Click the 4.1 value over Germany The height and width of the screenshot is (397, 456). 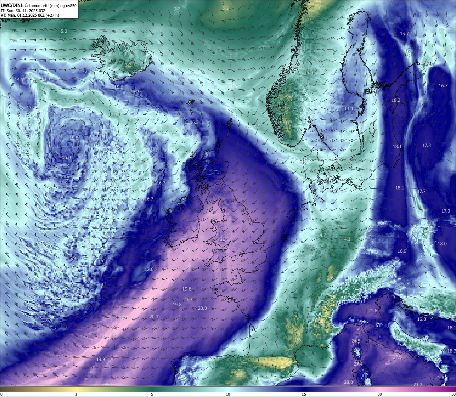pos(347,239)
